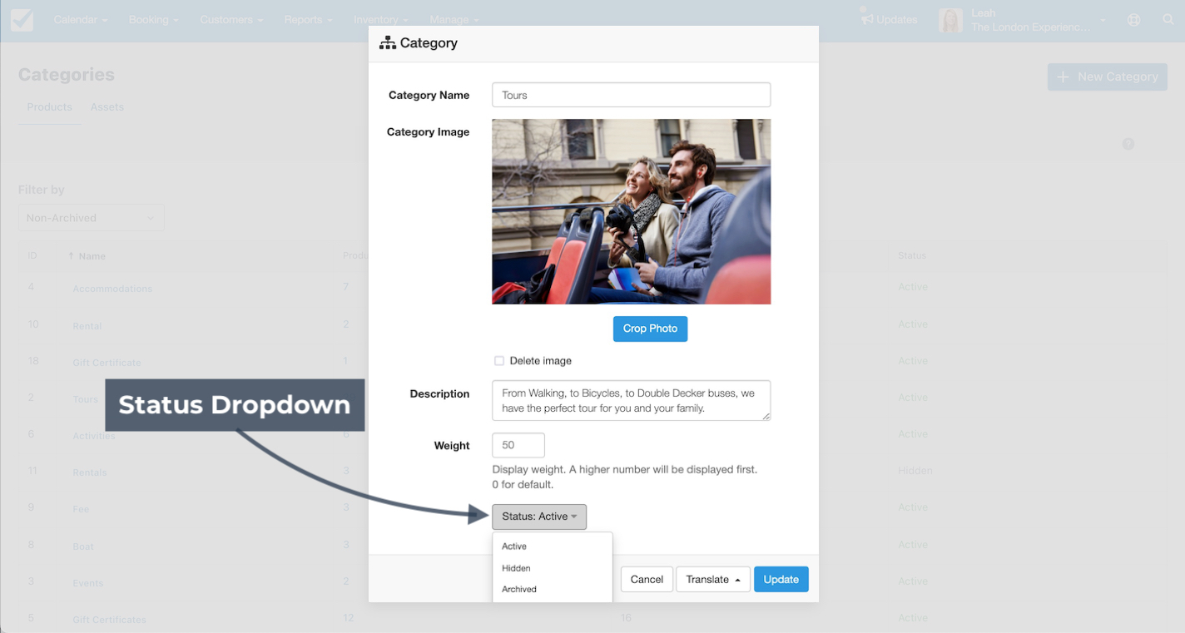
Task: Click the Update button
Action: pyautogui.click(x=781, y=579)
